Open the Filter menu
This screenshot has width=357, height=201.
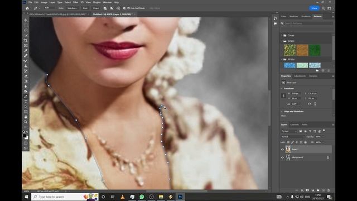[76, 2]
